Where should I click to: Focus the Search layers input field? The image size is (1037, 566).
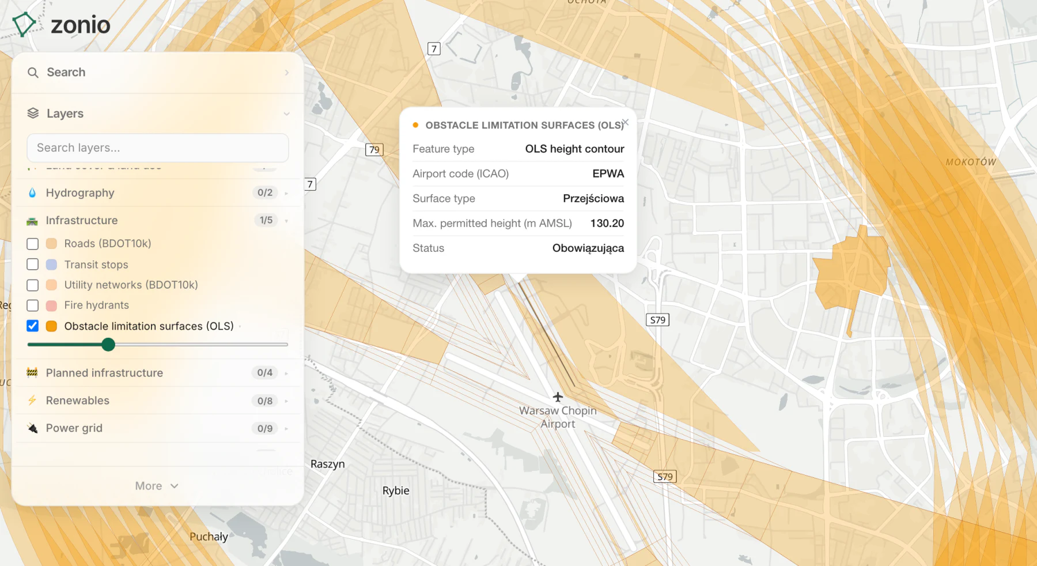pos(158,148)
